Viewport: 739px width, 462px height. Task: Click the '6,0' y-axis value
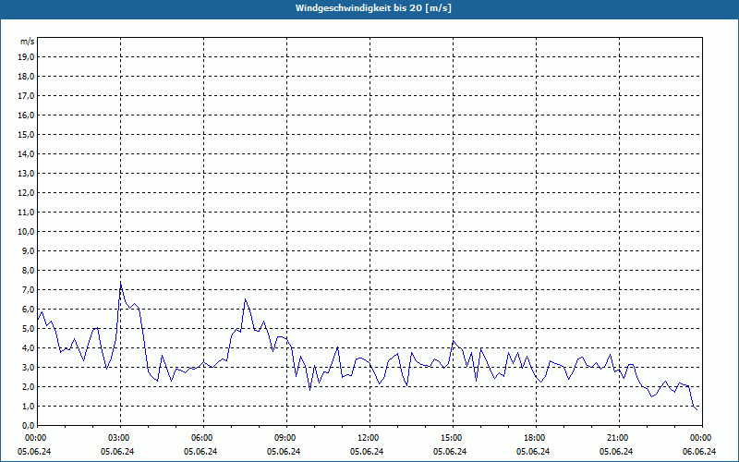tap(29, 310)
